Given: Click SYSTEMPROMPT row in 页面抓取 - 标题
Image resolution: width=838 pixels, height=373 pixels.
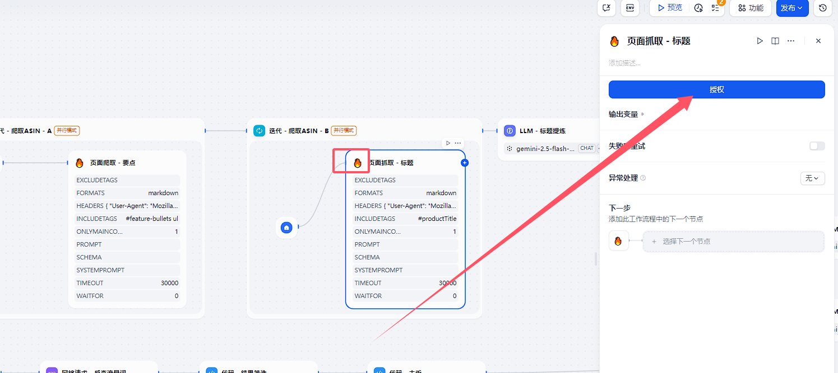Looking at the screenshot, I should [x=405, y=270].
